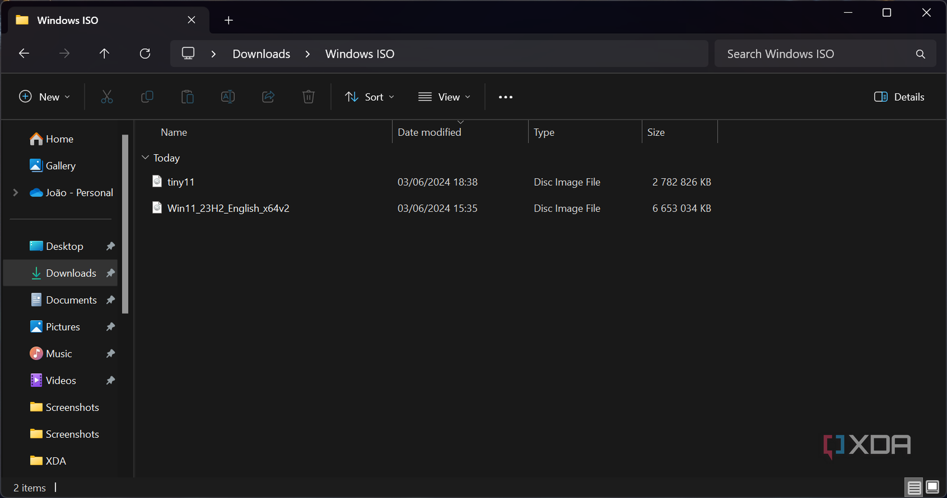Click the New button
The image size is (947, 498).
pyautogui.click(x=45, y=97)
